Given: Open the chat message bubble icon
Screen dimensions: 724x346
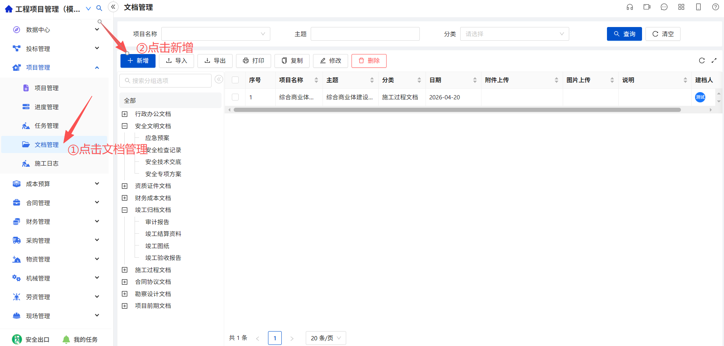Looking at the screenshot, I should pyautogui.click(x=664, y=7).
